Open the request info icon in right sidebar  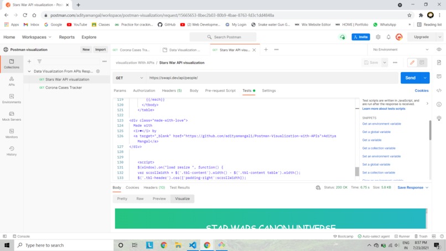click(x=439, y=104)
